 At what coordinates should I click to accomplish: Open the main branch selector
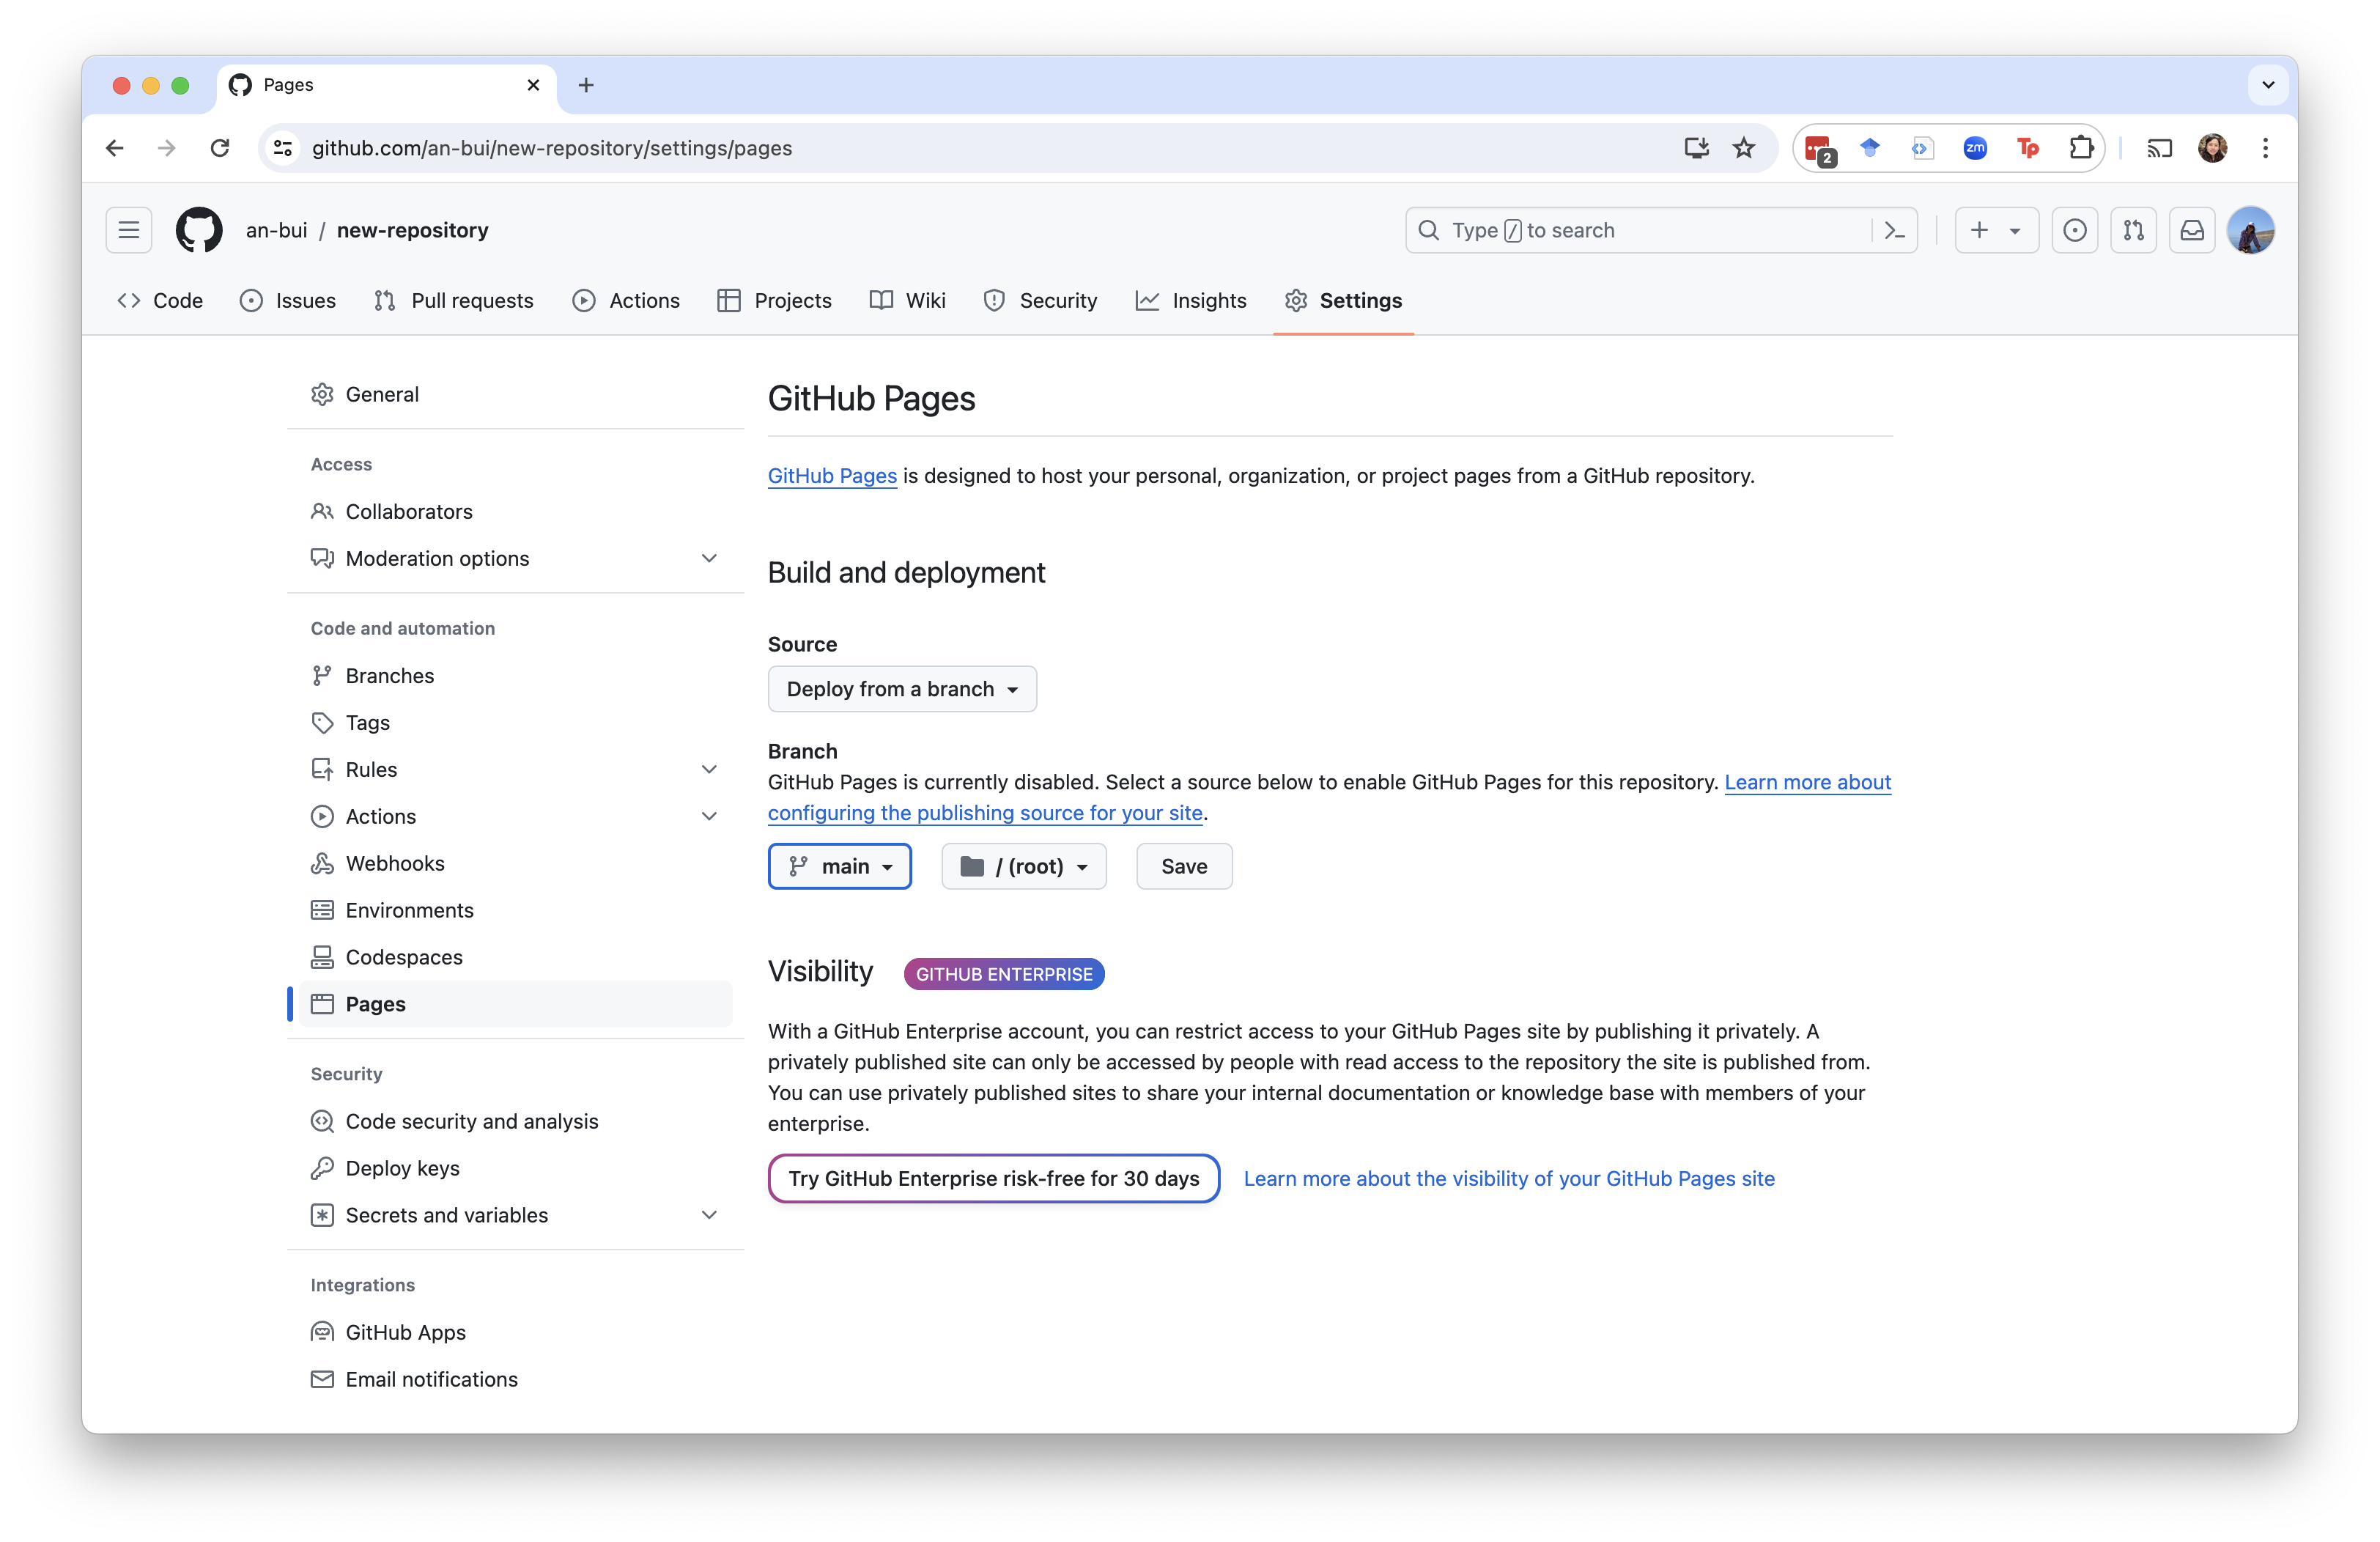(839, 866)
